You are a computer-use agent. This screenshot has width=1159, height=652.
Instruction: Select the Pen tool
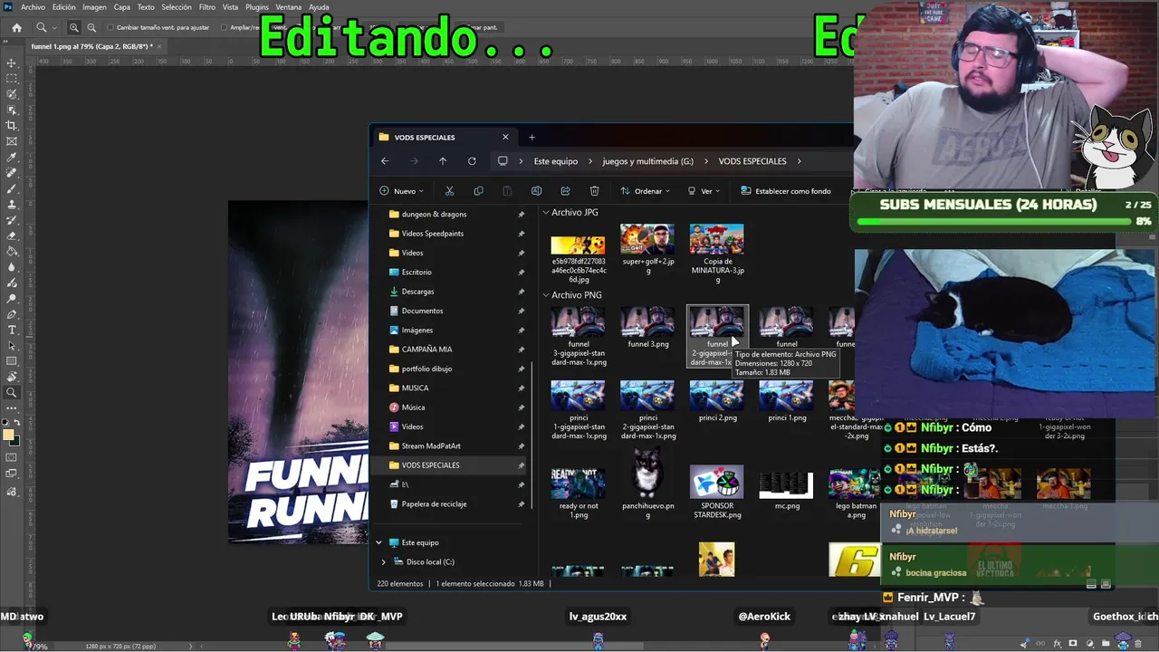point(12,313)
